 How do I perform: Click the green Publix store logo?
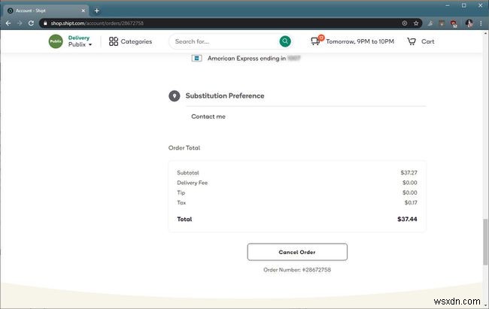click(x=56, y=41)
